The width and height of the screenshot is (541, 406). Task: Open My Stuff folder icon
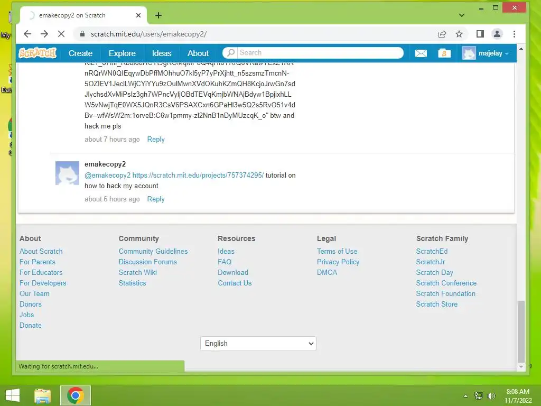point(444,53)
